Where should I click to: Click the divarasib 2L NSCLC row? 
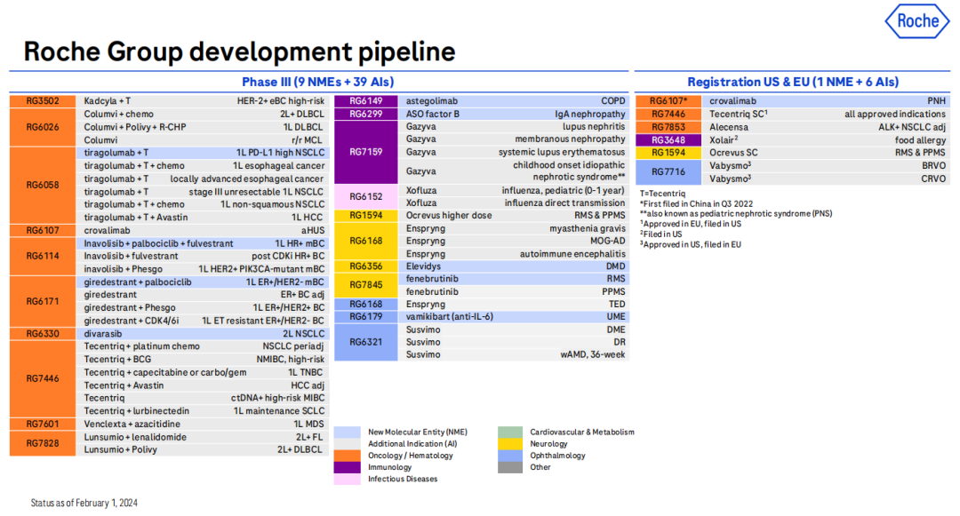point(204,333)
